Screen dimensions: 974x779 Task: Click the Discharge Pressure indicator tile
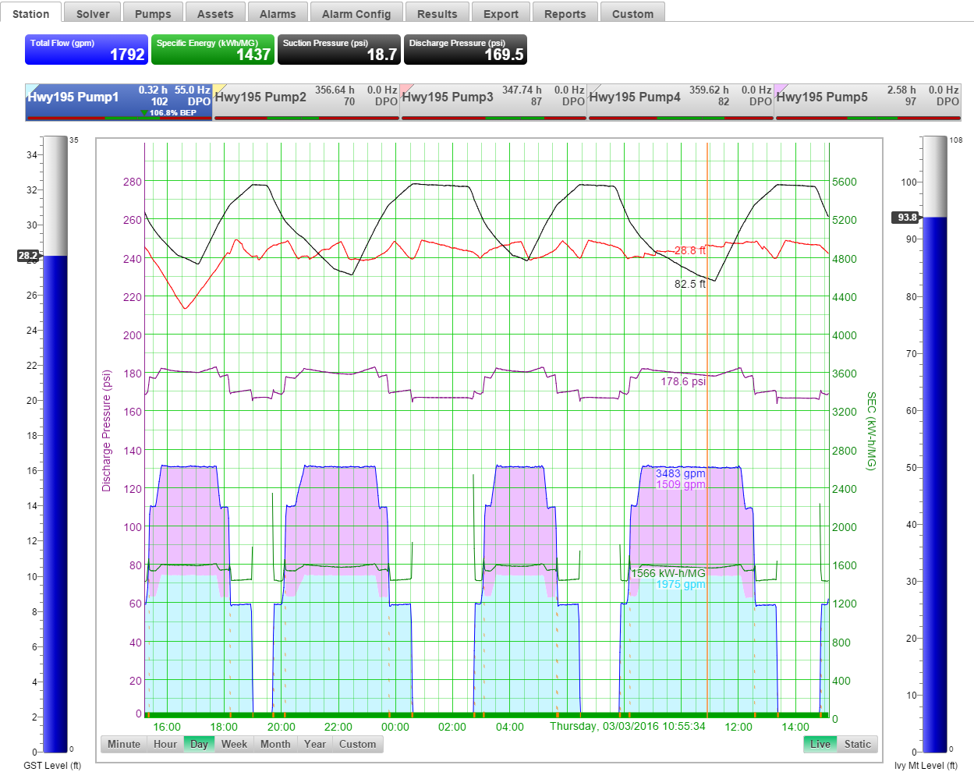466,49
